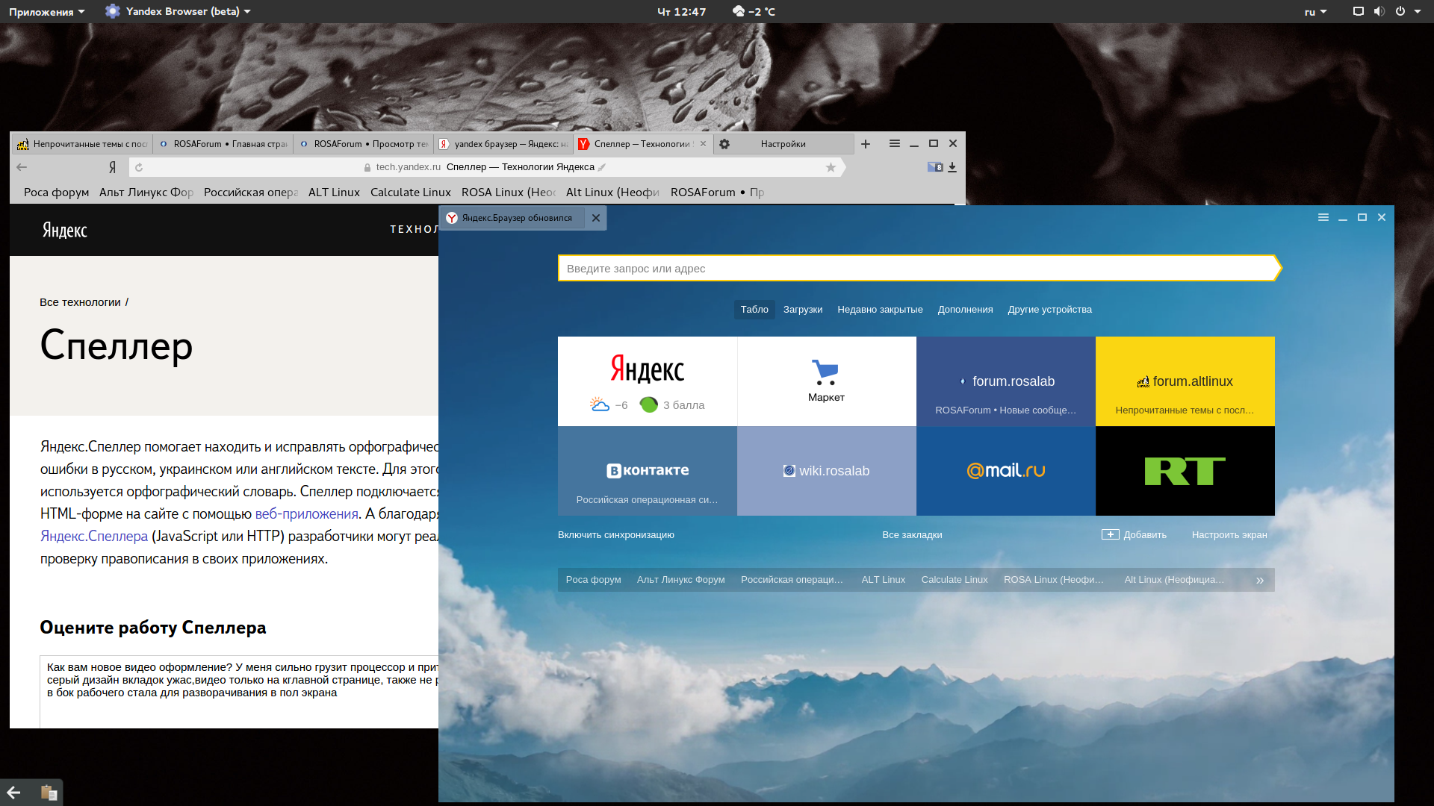Screen dimensions: 1434x806
Task: Click the Yandex 'Я' home button
Action: pyautogui.click(x=112, y=167)
